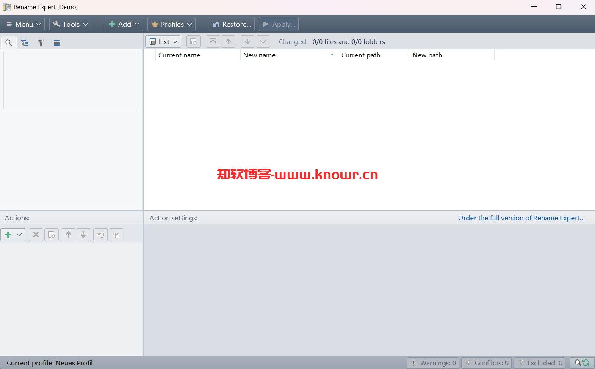The width and height of the screenshot is (595, 369).
Task: Delete the selected action with X icon
Action: pyautogui.click(x=36, y=235)
